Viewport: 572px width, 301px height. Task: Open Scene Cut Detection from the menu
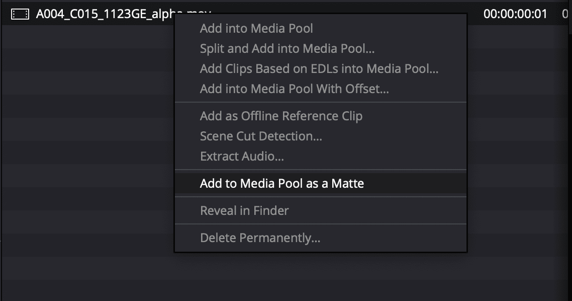(x=261, y=136)
